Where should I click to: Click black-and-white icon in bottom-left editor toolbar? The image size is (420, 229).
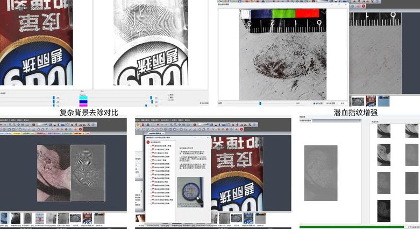pos(55,124)
